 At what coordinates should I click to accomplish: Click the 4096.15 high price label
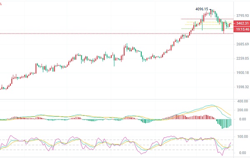(202, 9)
